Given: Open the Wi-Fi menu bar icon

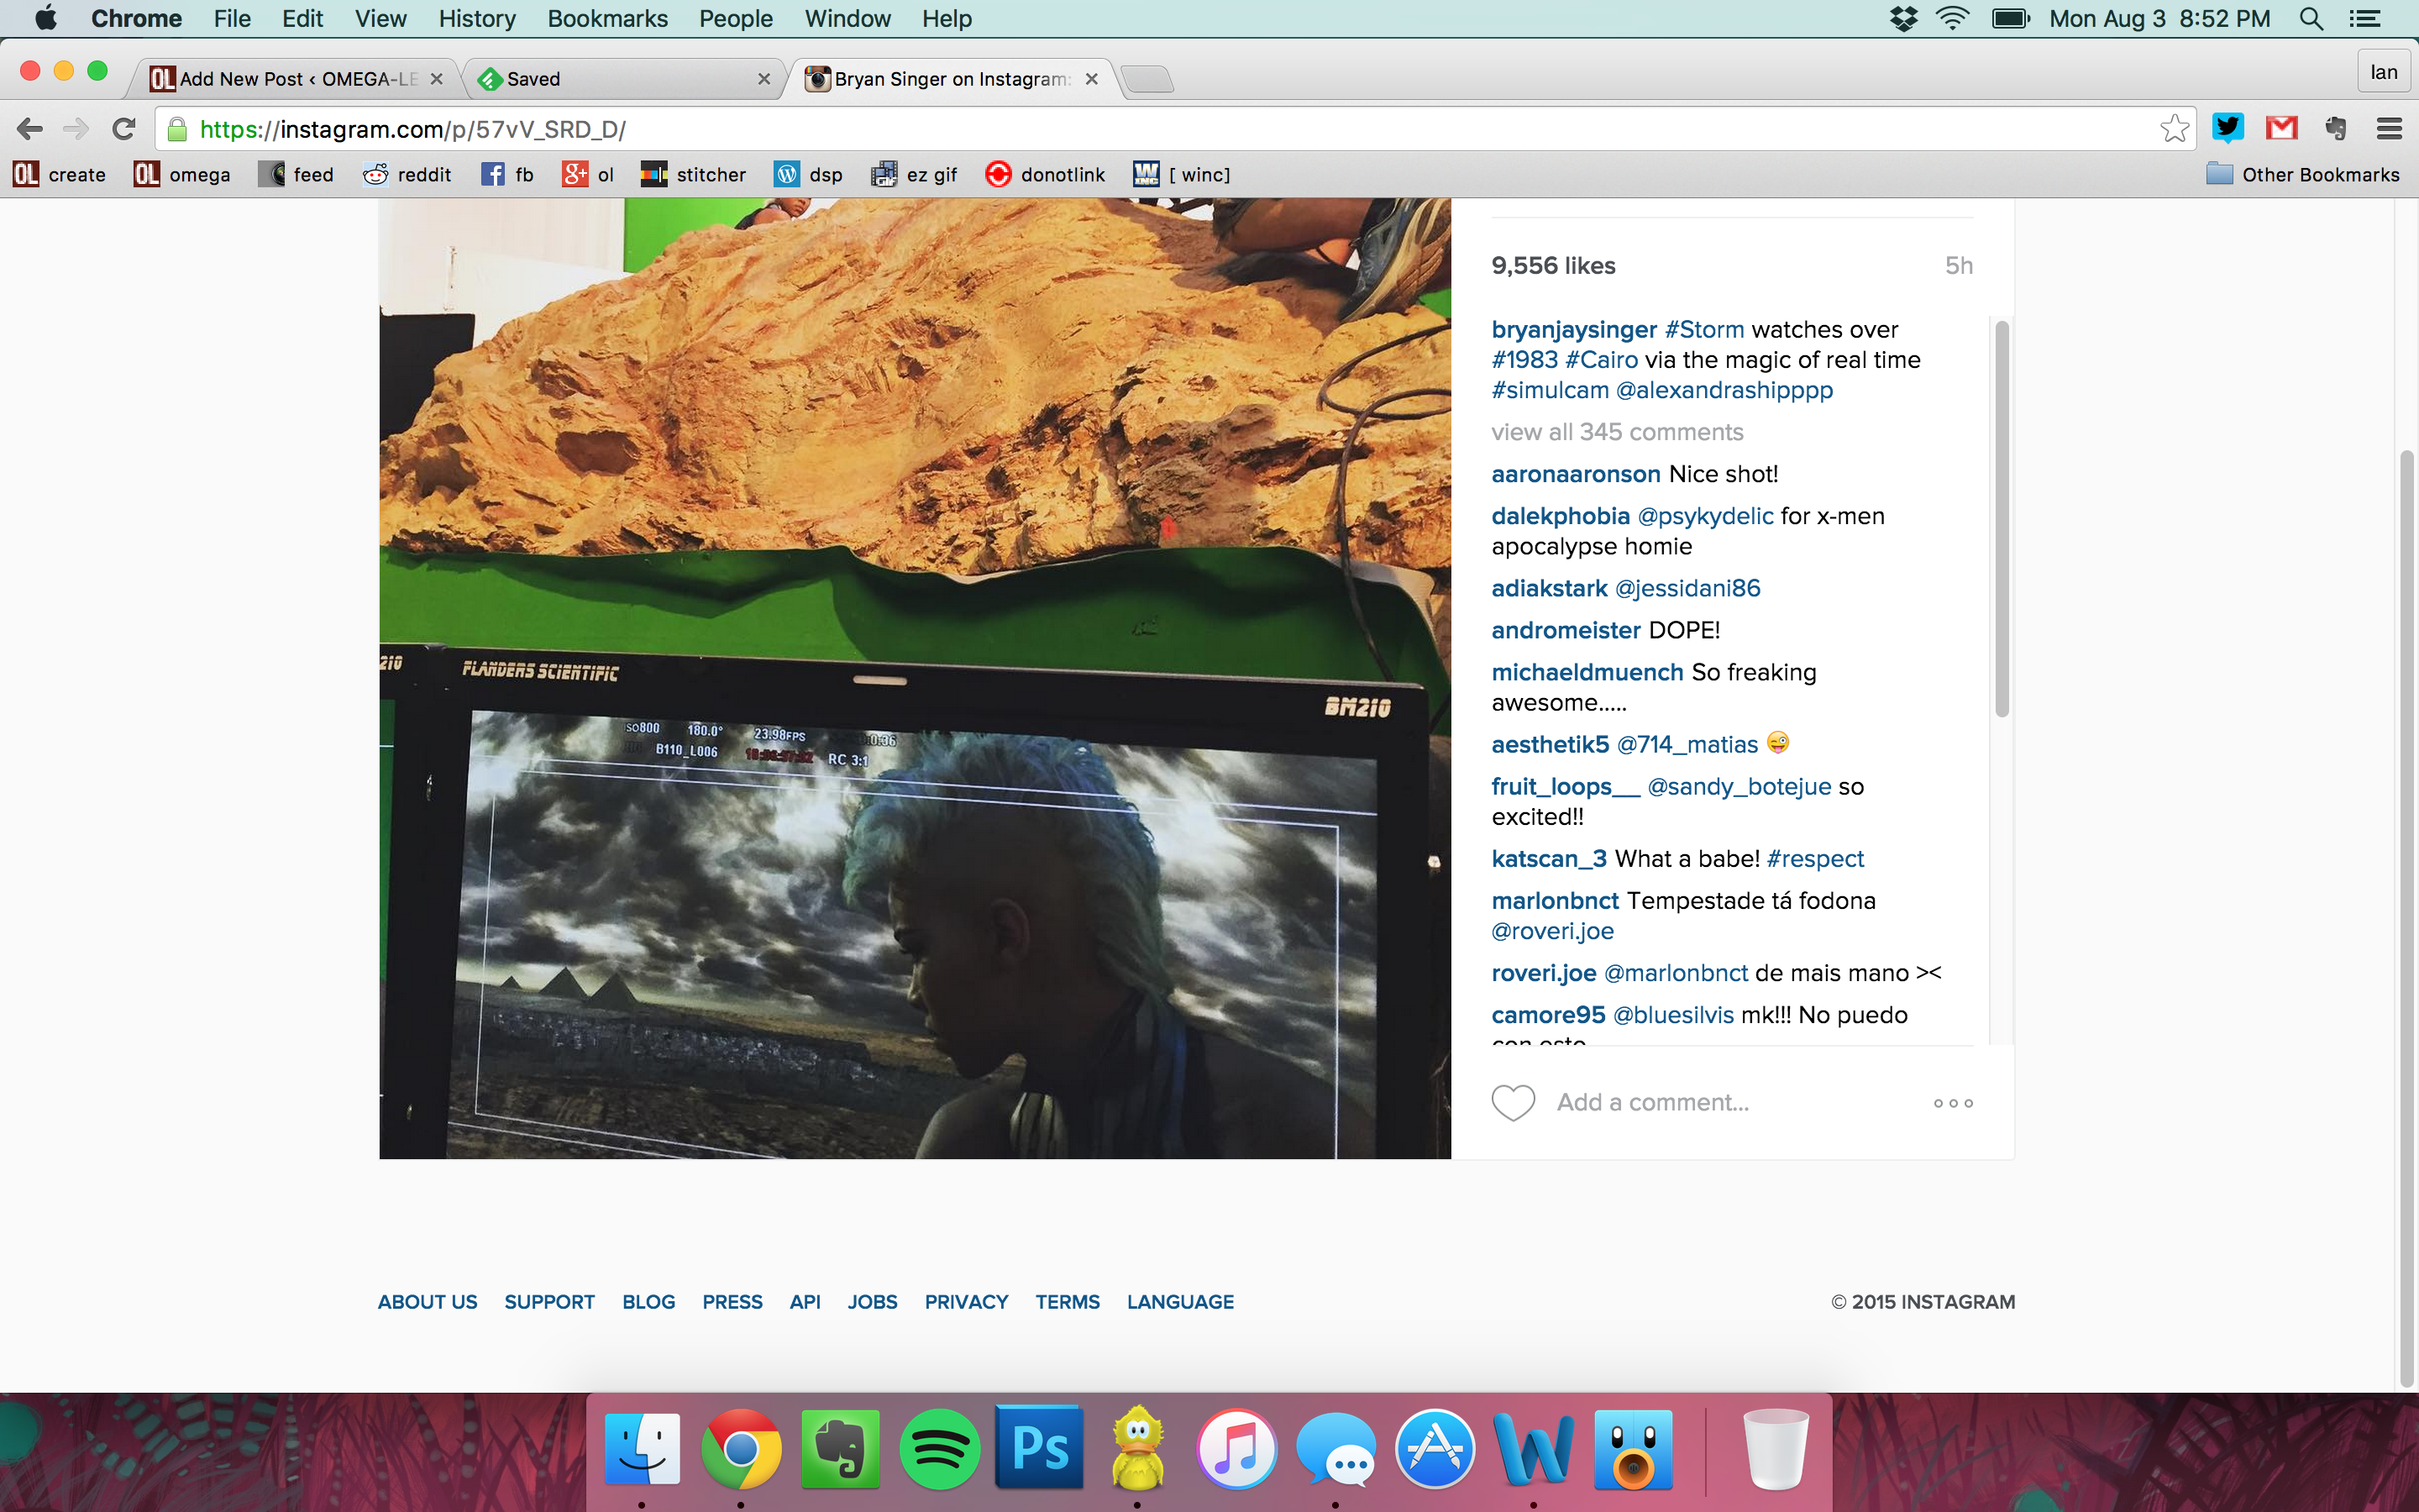Looking at the screenshot, I should click(1952, 18).
